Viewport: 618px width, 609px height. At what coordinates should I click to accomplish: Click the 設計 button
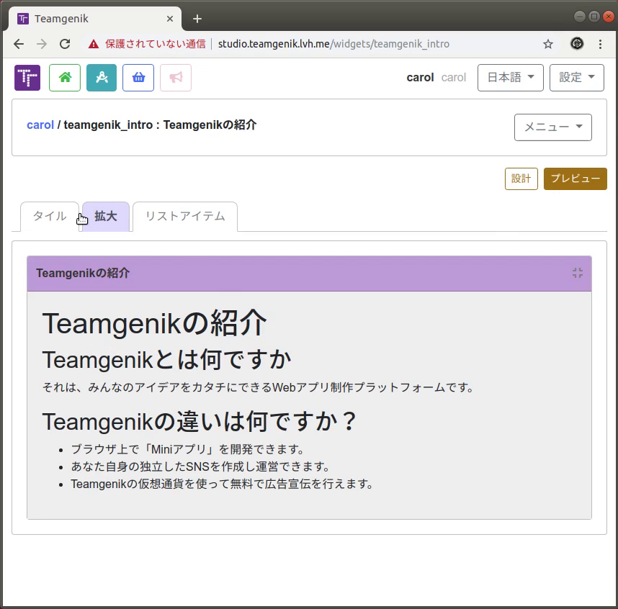pyautogui.click(x=521, y=179)
